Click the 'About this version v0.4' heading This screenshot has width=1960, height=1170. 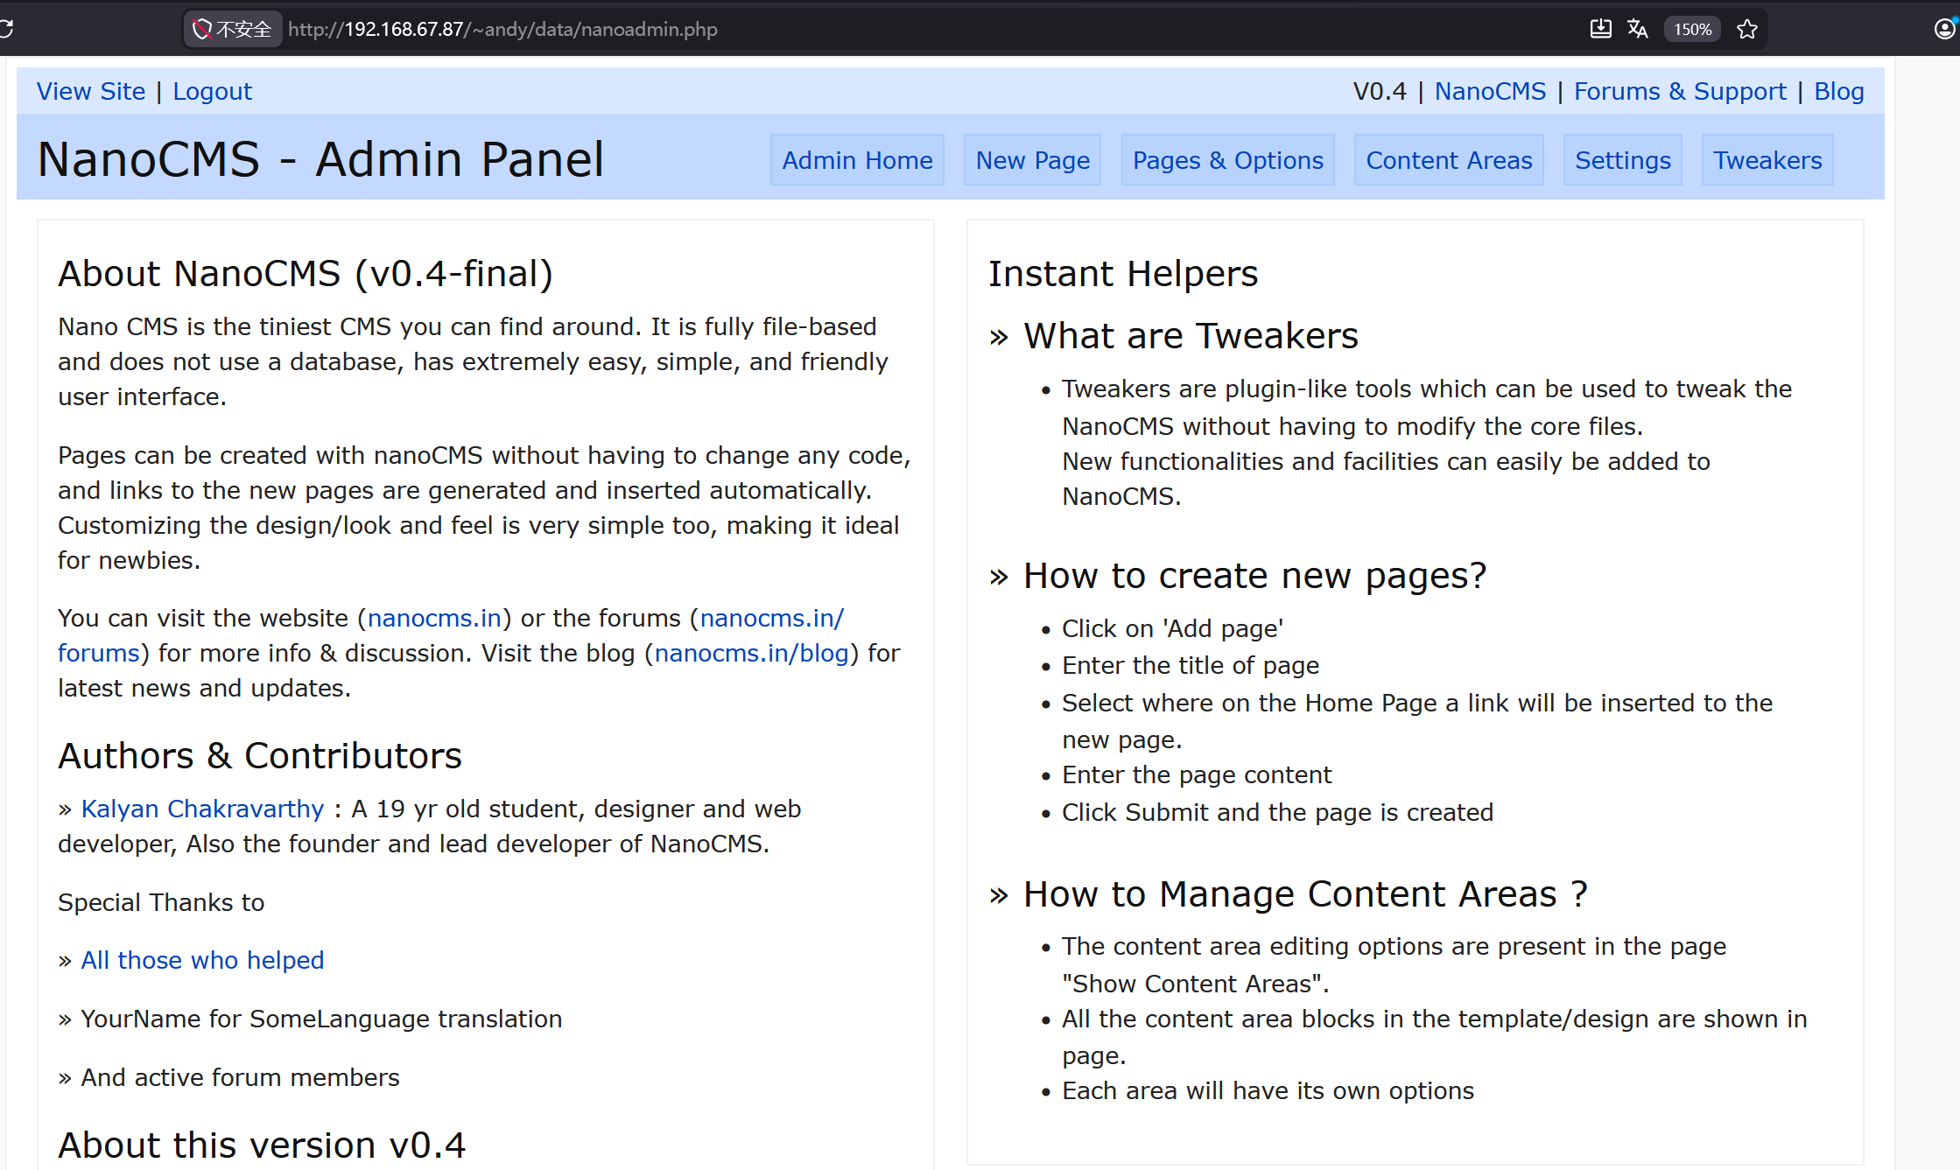click(262, 1145)
